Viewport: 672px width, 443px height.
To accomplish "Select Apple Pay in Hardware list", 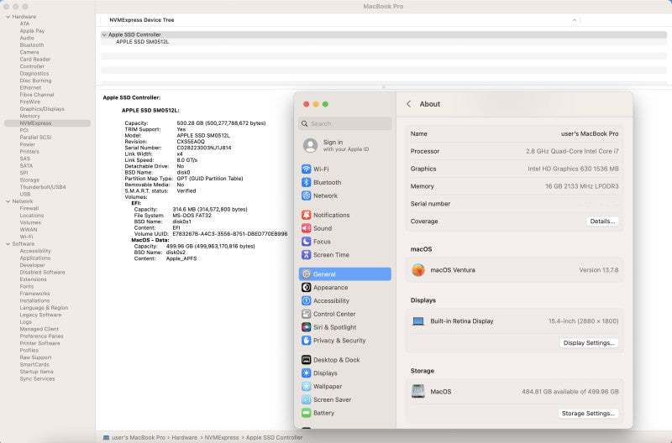I will (32, 31).
